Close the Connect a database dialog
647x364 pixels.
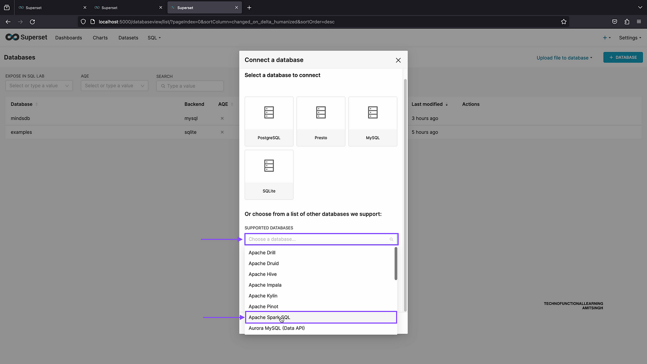tap(398, 60)
